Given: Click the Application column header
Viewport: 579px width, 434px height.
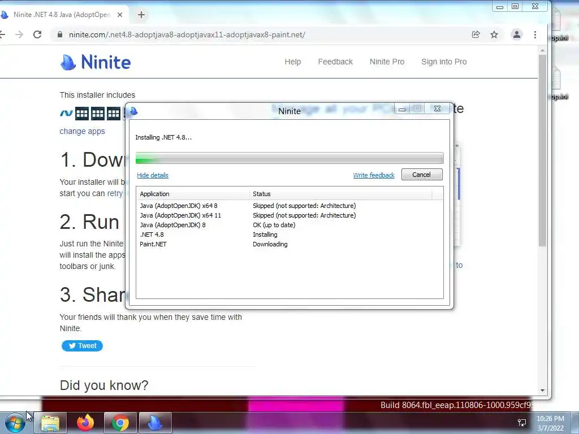Looking at the screenshot, I should click(193, 194).
